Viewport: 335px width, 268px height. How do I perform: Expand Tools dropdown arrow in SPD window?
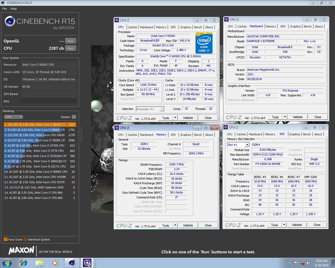284,225
